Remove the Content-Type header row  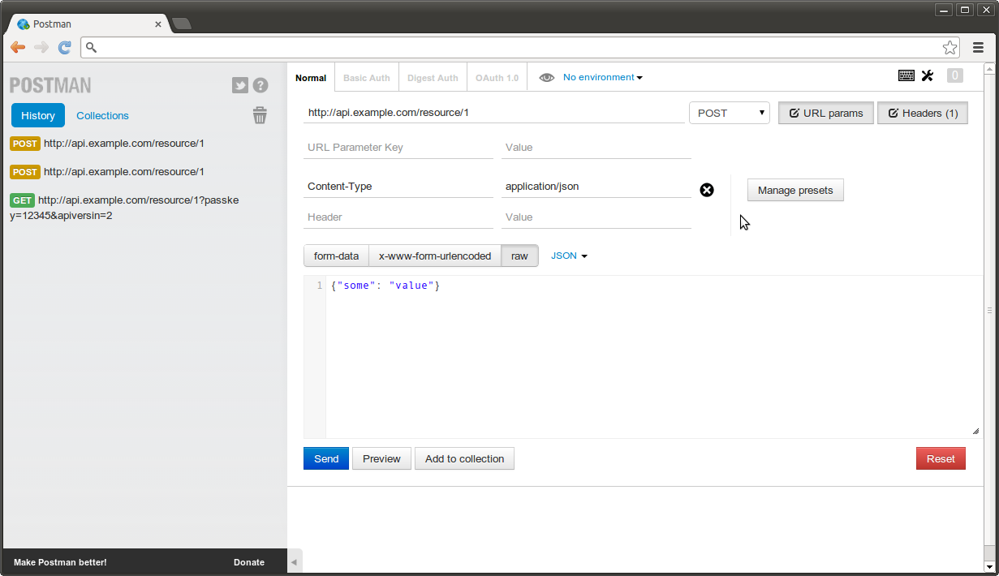707,190
